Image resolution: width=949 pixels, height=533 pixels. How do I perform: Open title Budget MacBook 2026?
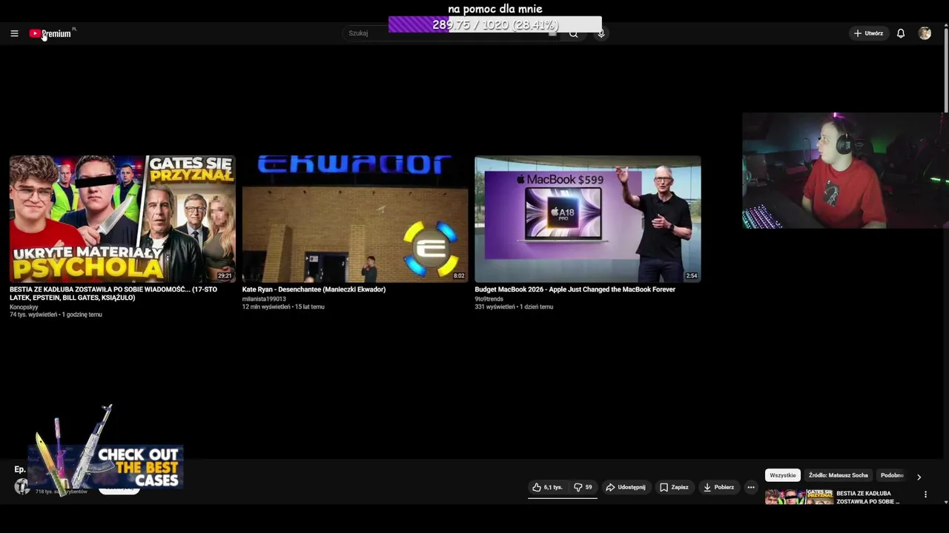click(x=575, y=289)
